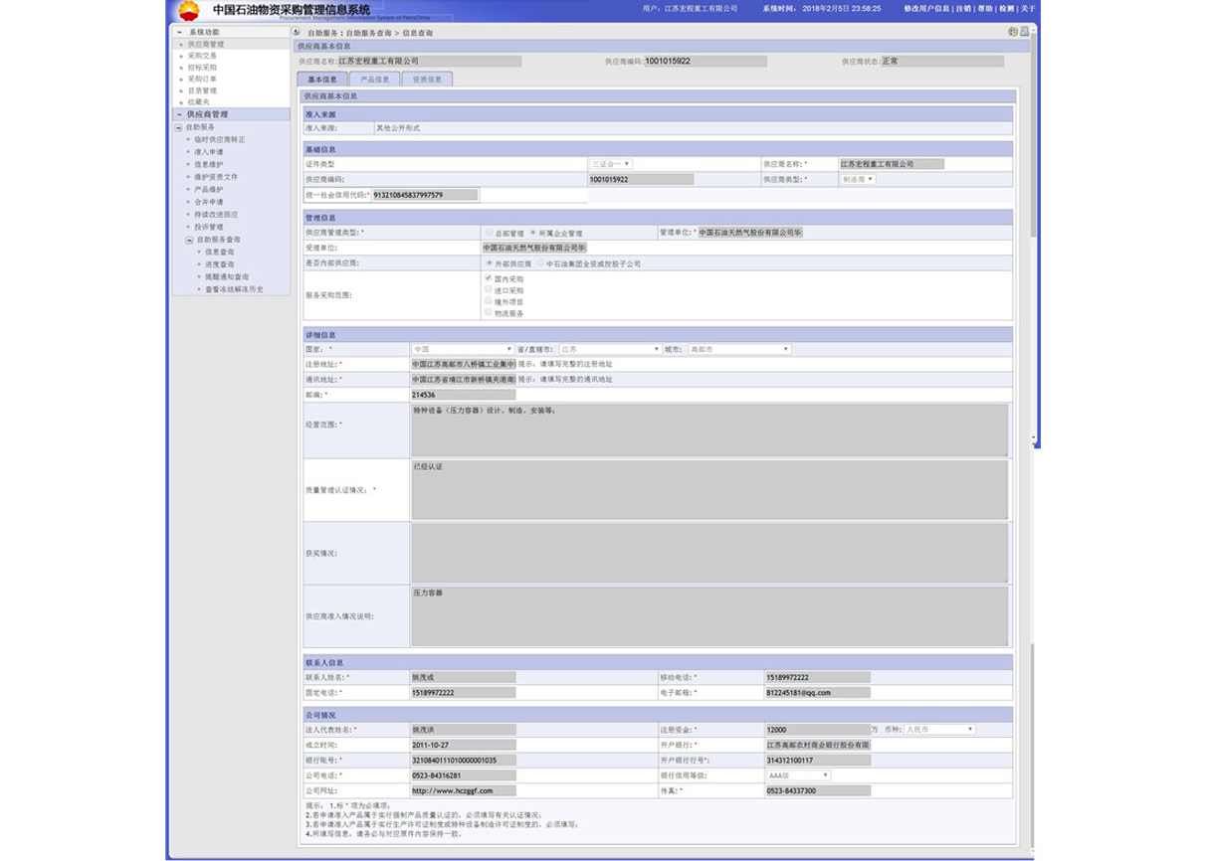Open 采购交易 menu item
This screenshot has height=861, width=1207.
pyautogui.click(x=202, y=56)
